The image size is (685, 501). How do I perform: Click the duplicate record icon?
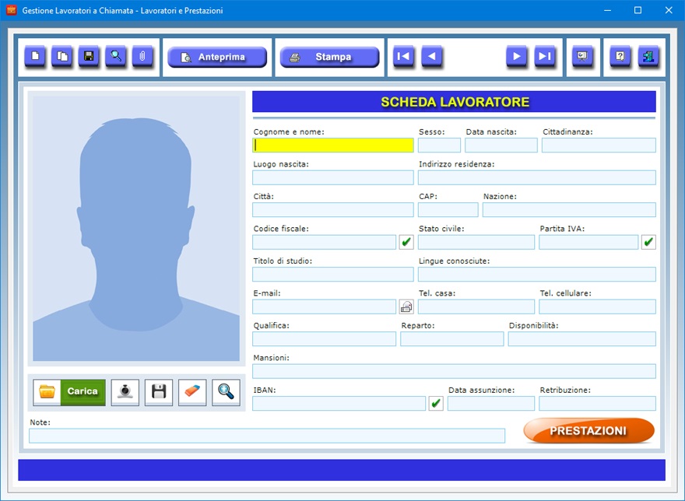pyautogui.click(x=62, y=57)
